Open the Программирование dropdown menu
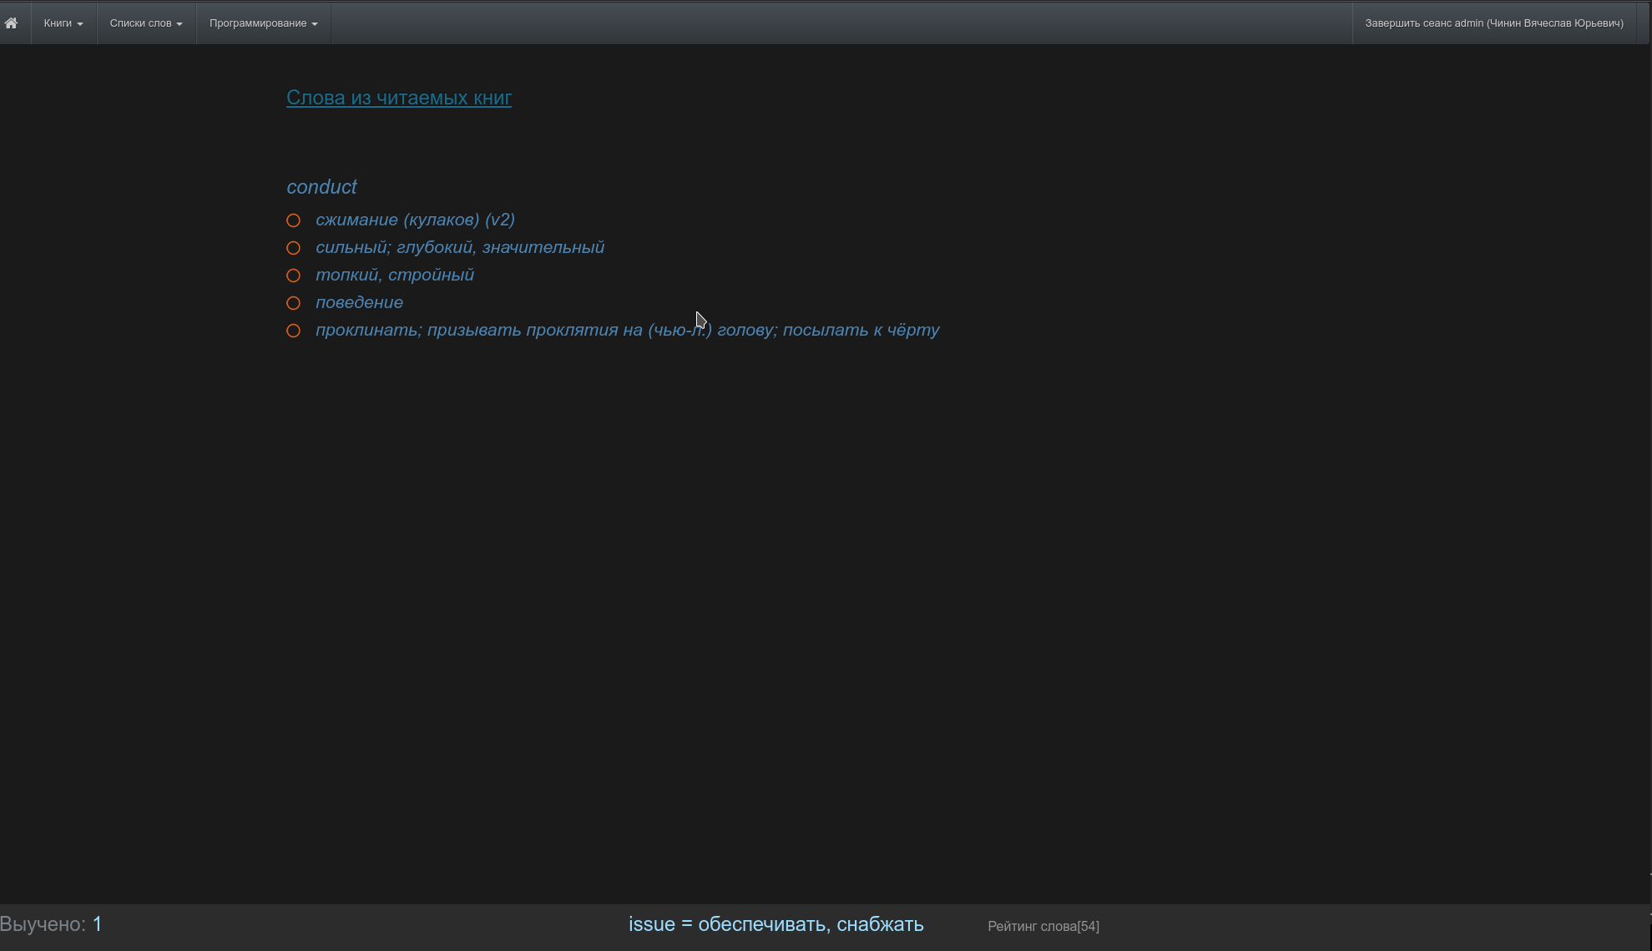 263,23
